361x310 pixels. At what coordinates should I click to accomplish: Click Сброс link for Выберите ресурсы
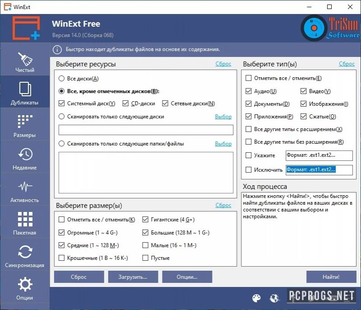pyautogui.click(x=223, y=64)
